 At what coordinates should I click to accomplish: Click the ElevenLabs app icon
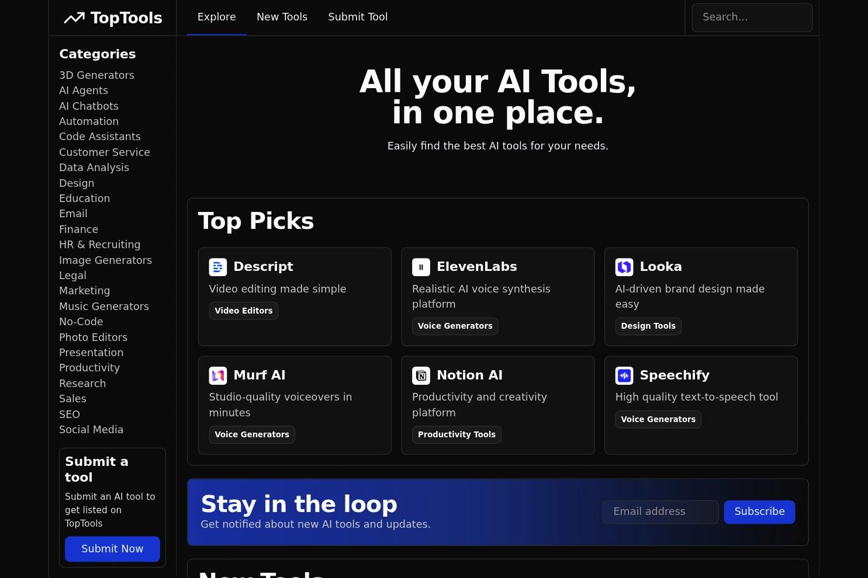tap(421, 267)
